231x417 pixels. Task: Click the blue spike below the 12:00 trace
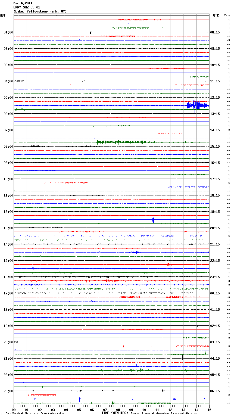[x=153, y=219]
